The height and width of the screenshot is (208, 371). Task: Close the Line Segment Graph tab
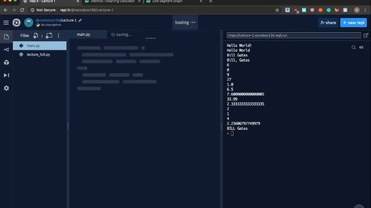coord(201,1)
